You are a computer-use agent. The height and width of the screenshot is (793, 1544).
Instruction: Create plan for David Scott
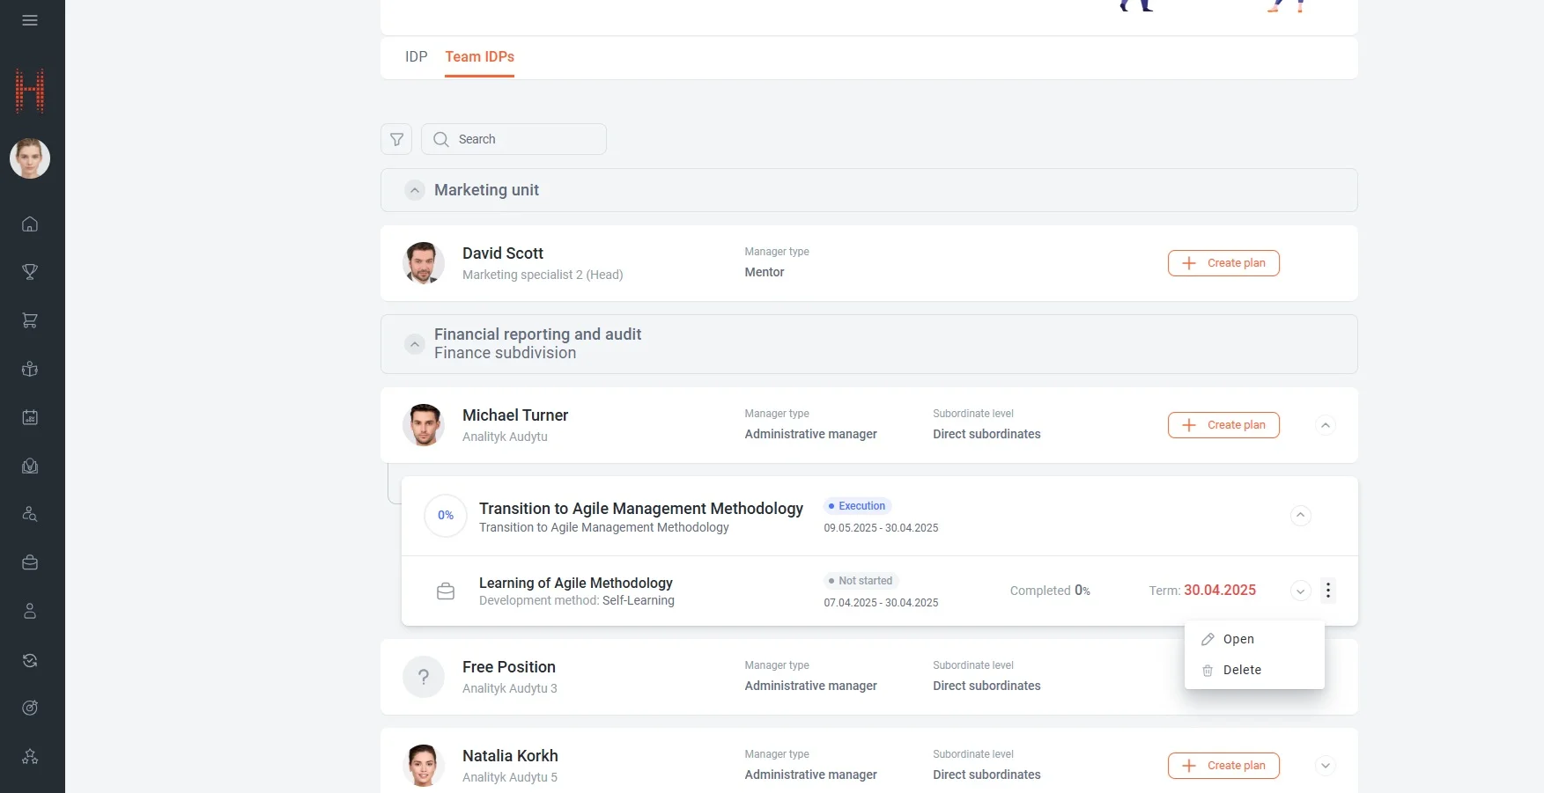click(1223, 263)
